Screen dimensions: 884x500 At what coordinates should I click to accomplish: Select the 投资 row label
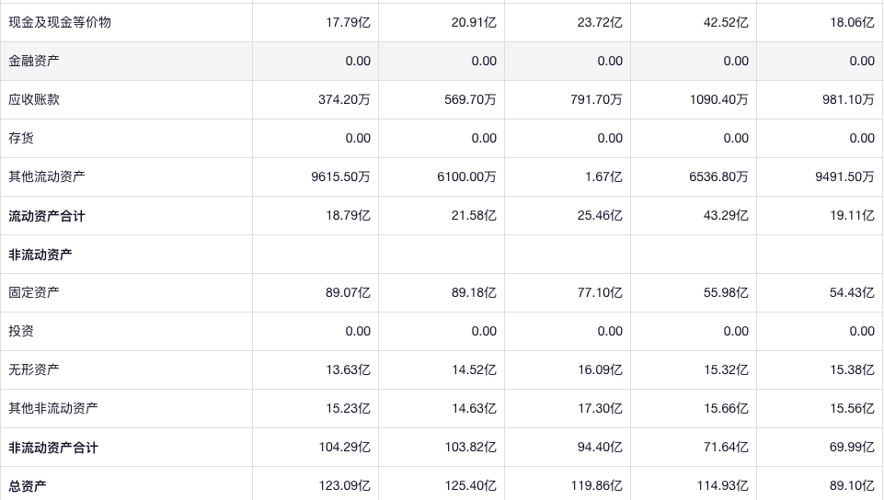click(x=21, y=331)
